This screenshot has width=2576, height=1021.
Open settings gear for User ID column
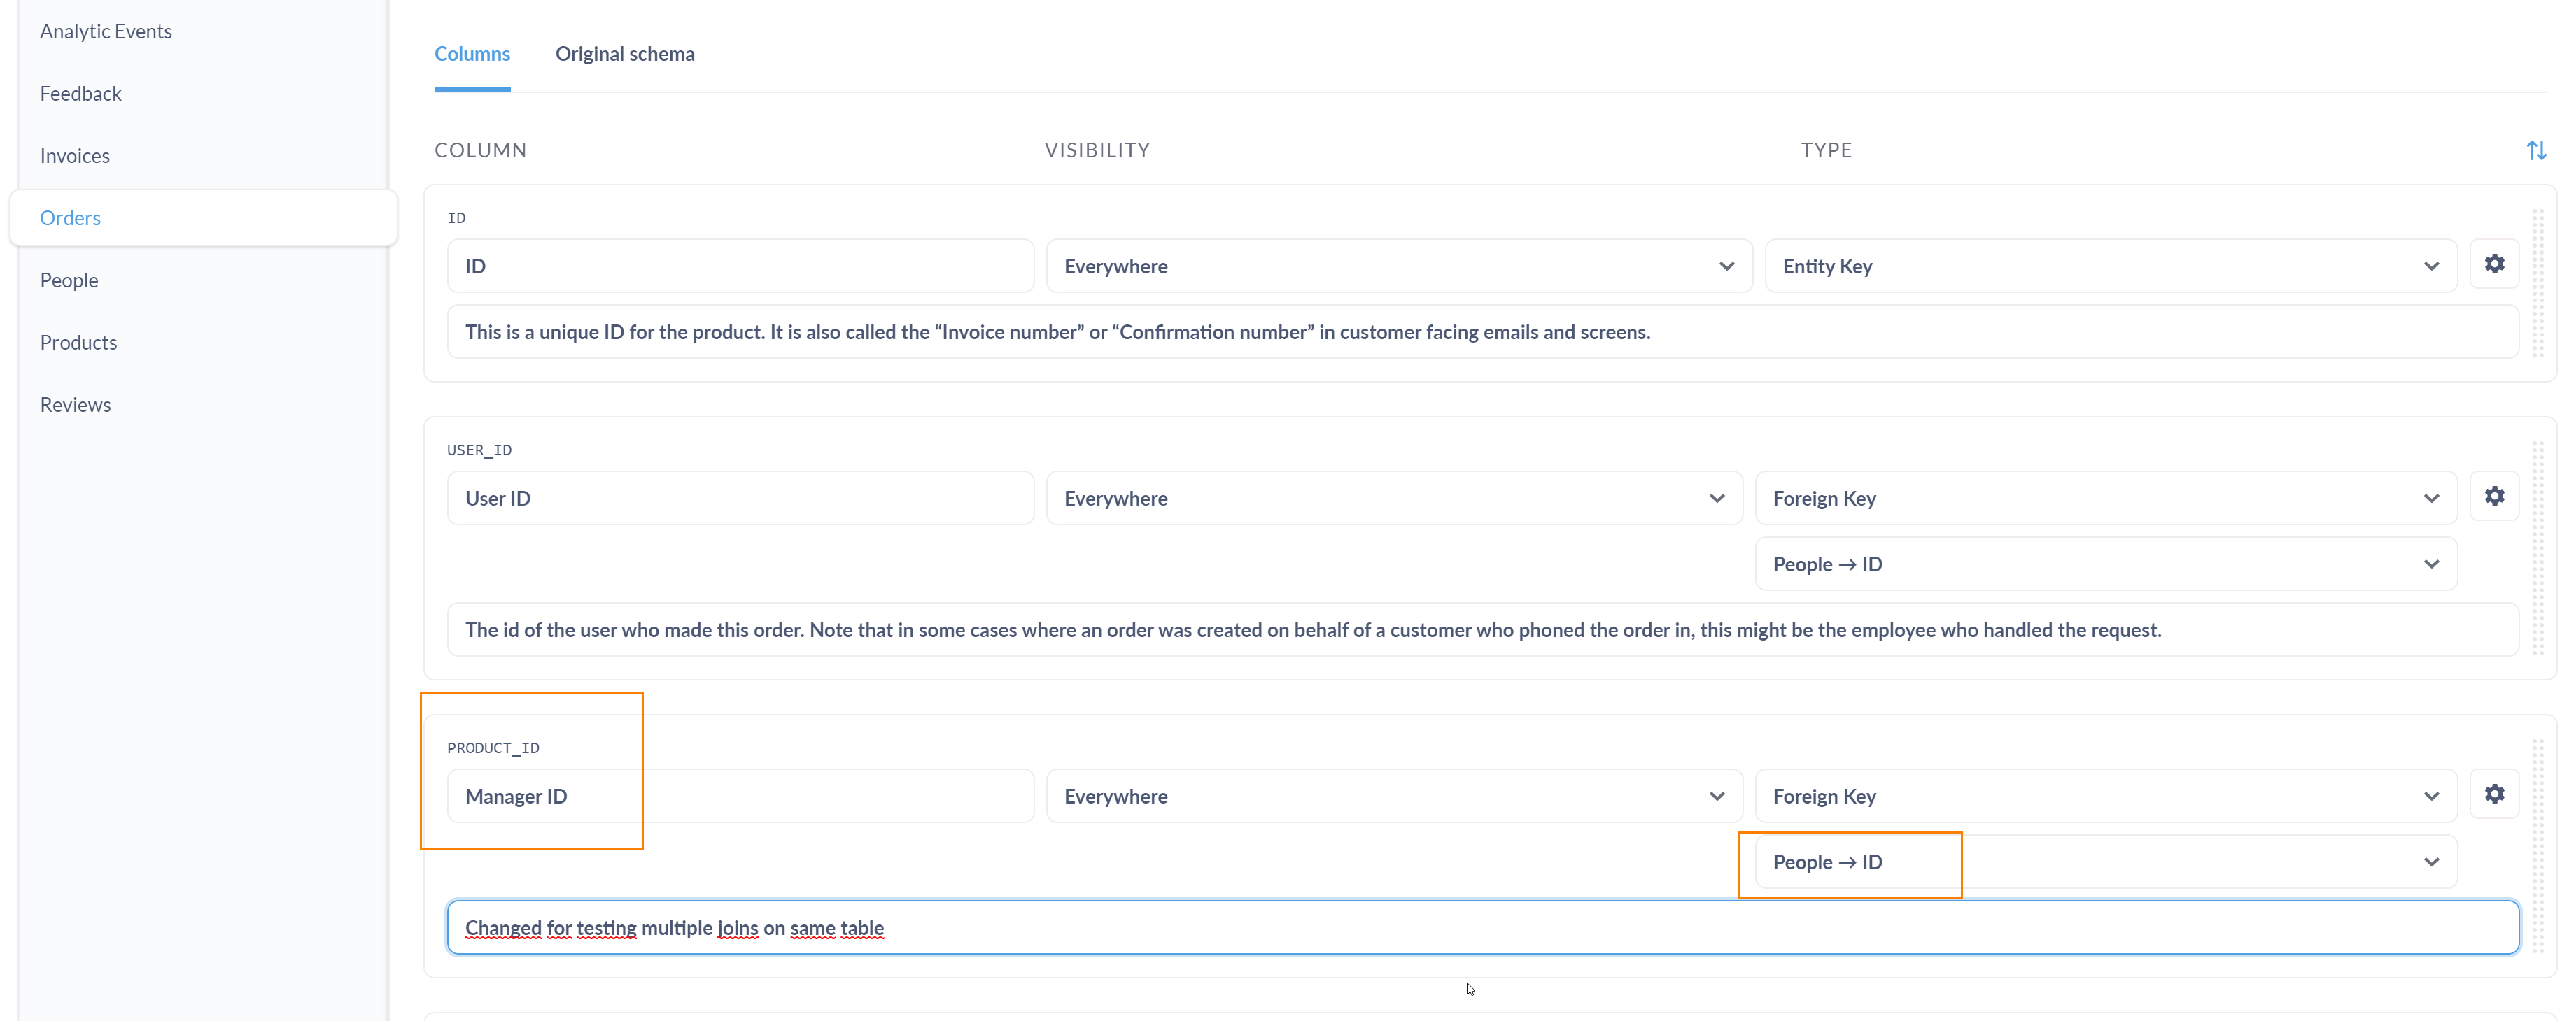point(2494,497)
